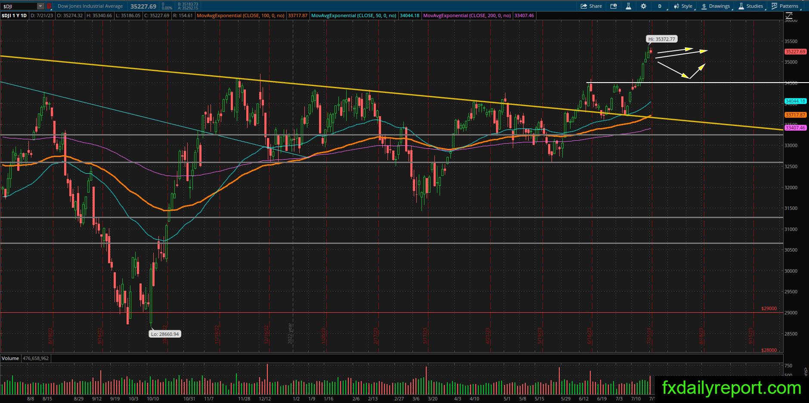Image resolution: width=809 pixels, height=403 pixels.
Task: Click the Close value C: 35227.69
Action: click(156, 15)
